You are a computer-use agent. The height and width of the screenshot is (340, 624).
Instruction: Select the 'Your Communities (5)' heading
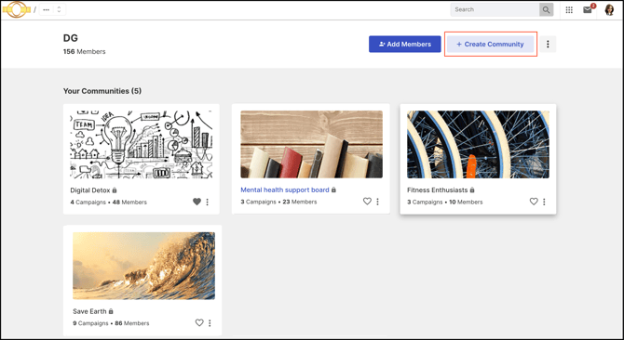click(102, 91)
